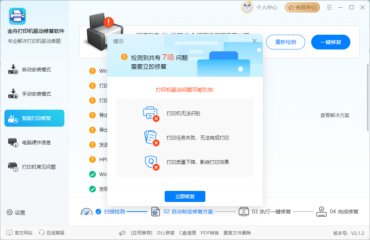The width and height of the screenshot is (370, 240).
Task: Click the 打印质量下降 shield icon
Action: [152, 162]
